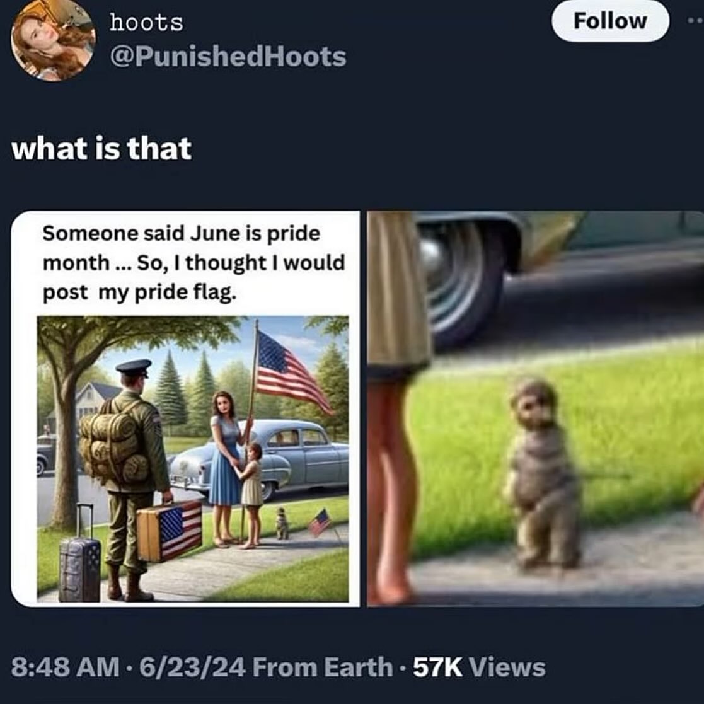Click the Follow button
The width and height of the screenshot is (704, 704).
610,21
